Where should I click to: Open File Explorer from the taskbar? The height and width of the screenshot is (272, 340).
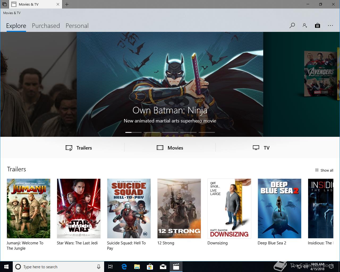click(137, 267)
